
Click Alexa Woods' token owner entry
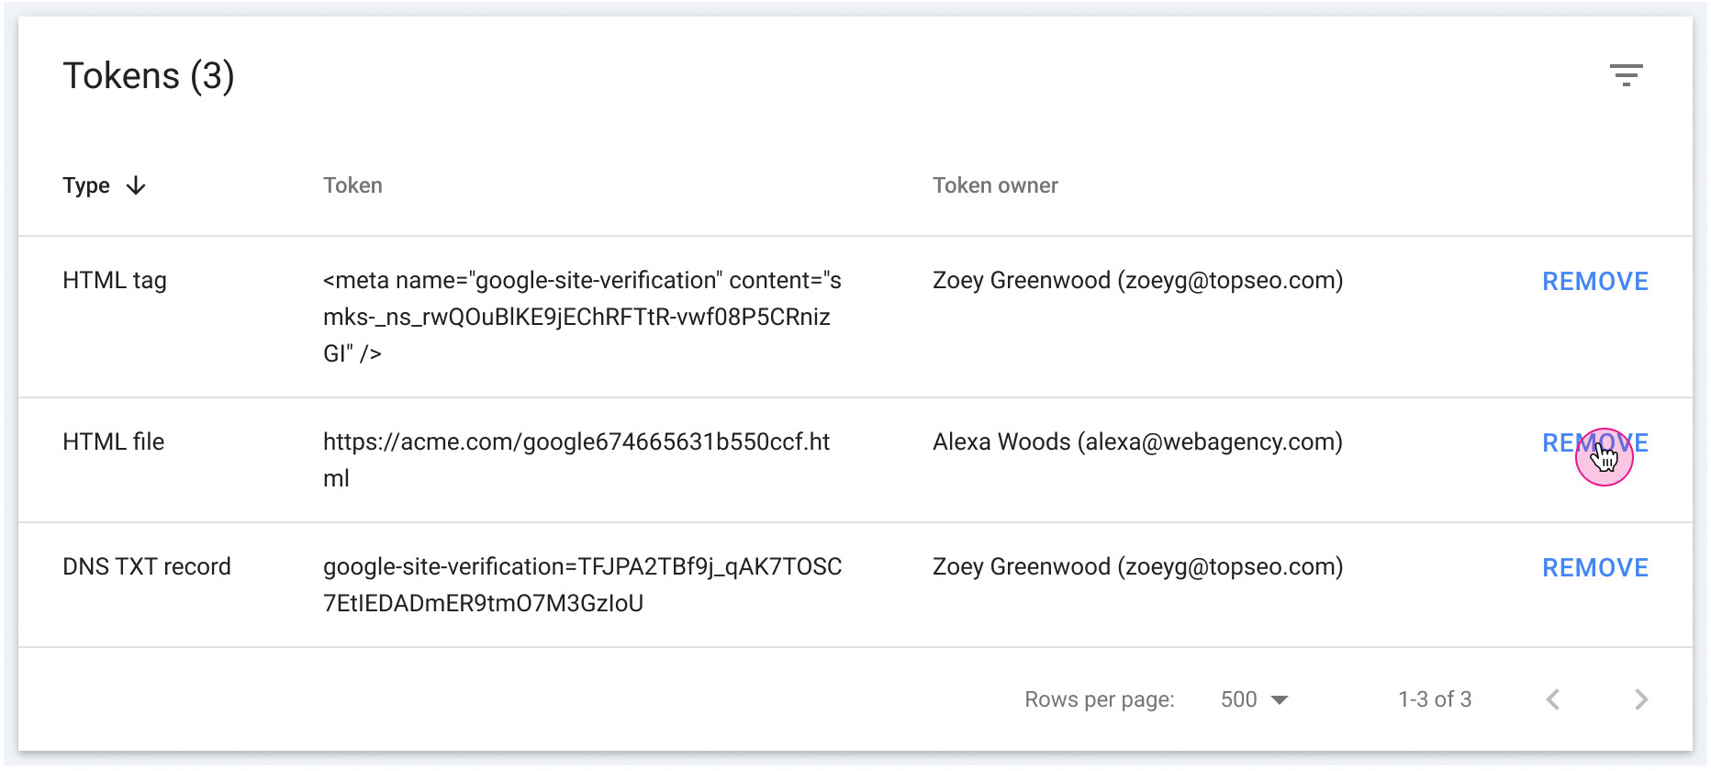click(1138, 443)
